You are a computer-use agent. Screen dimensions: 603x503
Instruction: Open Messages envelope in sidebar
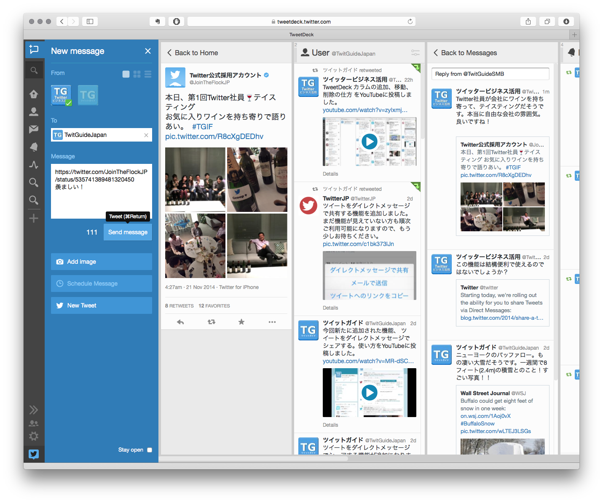(34, 129)
